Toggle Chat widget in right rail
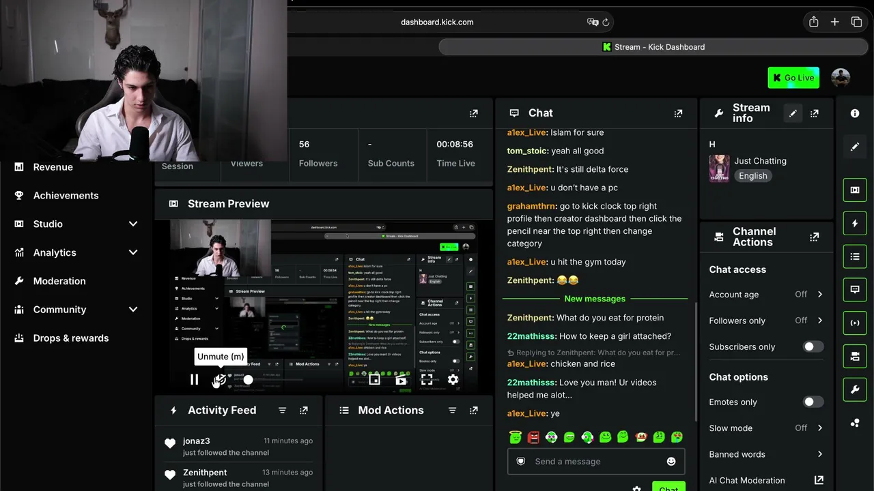The image size is (874, 491). pyautogui.click(x=855, y=290)
